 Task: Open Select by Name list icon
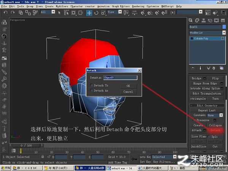[66, 13]
